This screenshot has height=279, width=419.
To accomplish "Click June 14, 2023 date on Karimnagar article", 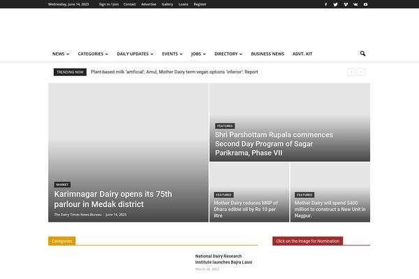I will coord(116,215).
